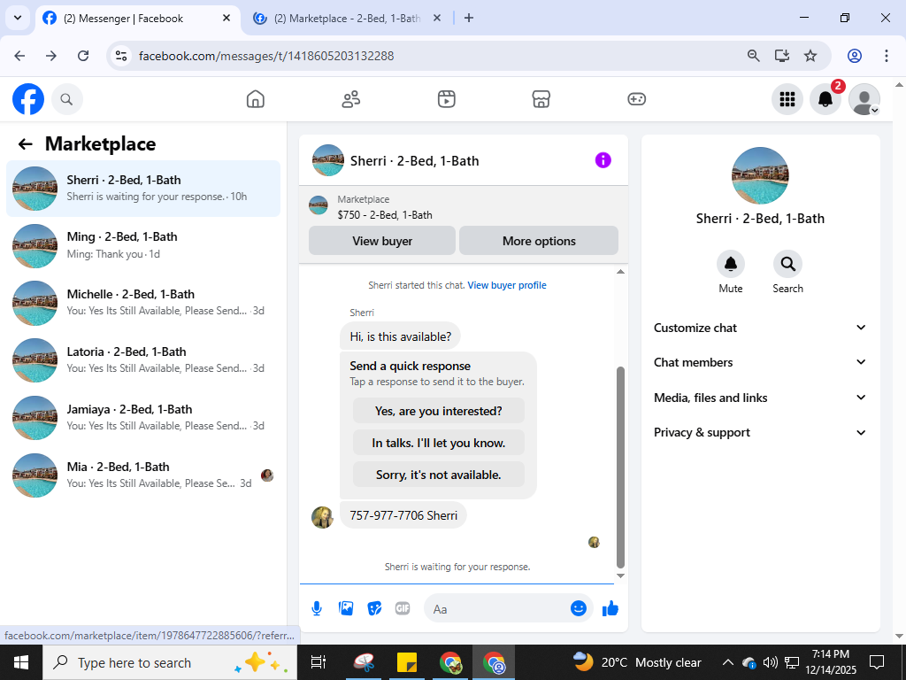Open the Chrome profile icon
The height and width of the screenshot is (680, 906).
[x=855, y=56]
